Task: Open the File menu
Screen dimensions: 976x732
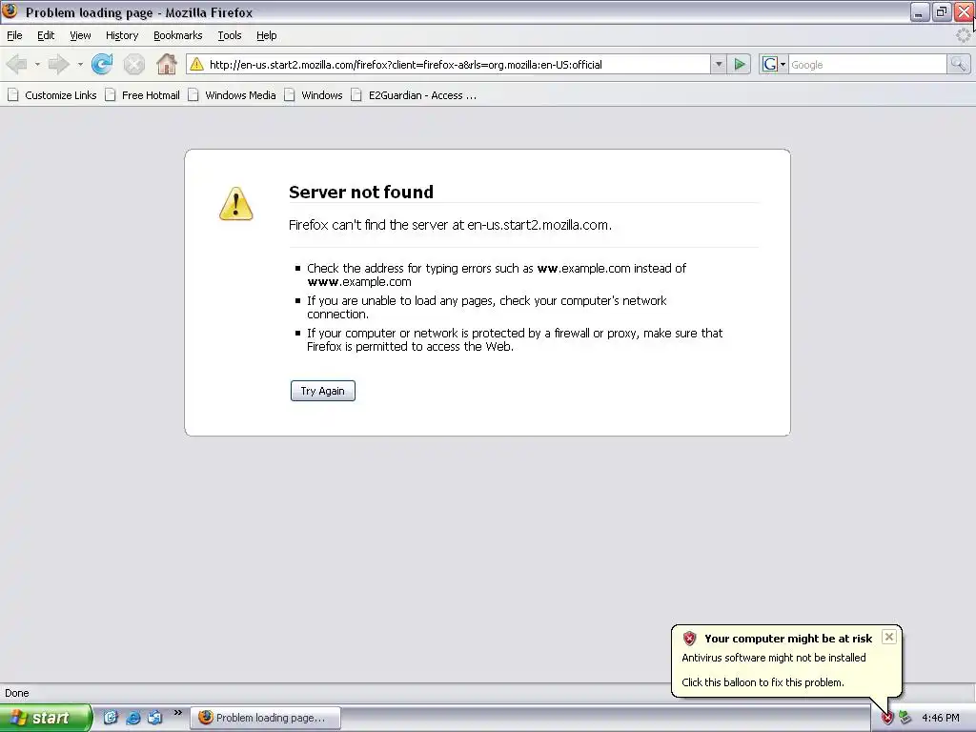Action: (14, 35)
